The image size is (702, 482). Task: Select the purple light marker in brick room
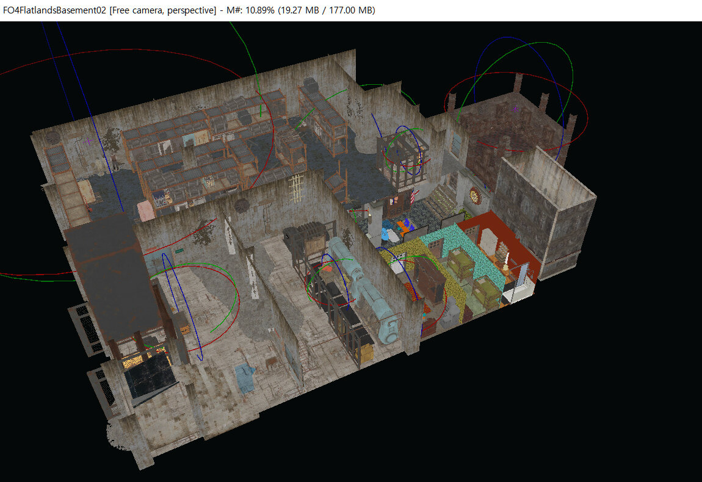click(515, 109)
